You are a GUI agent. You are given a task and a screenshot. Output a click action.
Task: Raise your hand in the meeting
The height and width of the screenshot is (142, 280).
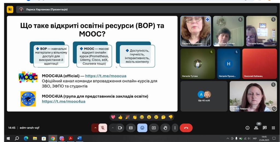point(165,128)
